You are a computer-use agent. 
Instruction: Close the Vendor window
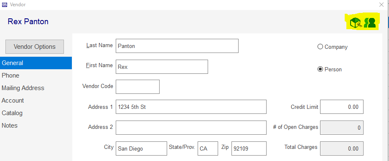381,5
